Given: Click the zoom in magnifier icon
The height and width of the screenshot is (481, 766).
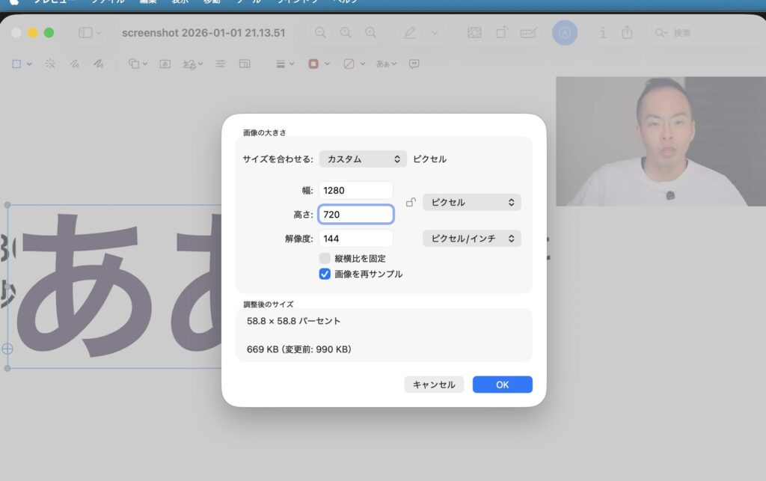Looking at the screenshot, I should [370, 33].
